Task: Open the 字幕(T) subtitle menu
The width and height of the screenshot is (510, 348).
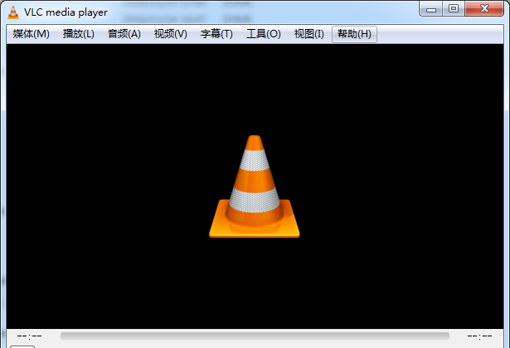Action: [x=216, y=34]
